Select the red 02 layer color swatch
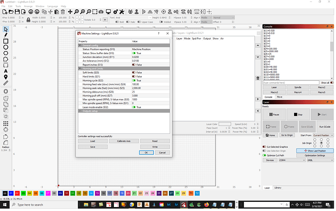Screen dimensions: 336x211 17,193
